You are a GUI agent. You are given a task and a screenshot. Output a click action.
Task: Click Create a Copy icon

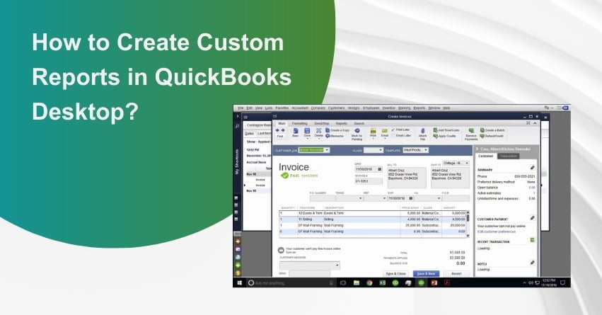pos(328,130)
